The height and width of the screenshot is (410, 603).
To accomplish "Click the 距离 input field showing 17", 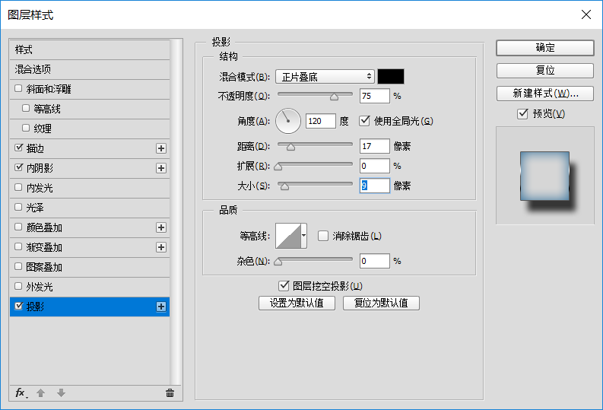I will pos(375,146).
